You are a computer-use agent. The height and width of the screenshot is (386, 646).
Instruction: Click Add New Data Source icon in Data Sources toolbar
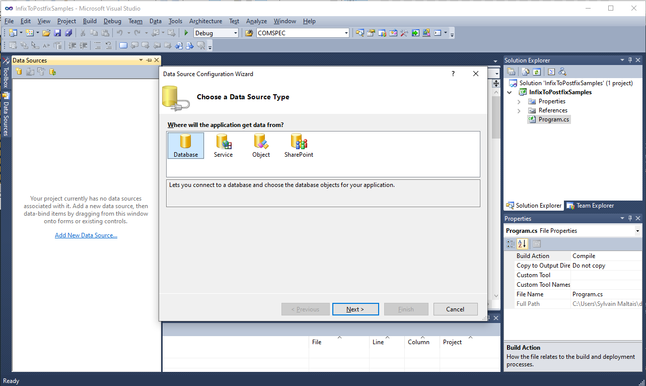point(19,72)
